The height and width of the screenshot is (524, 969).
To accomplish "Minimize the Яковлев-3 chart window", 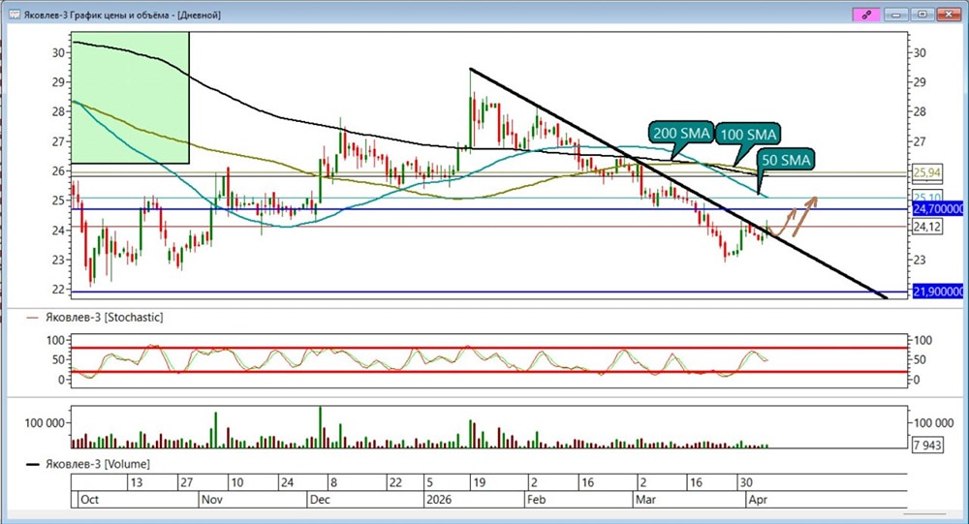I will click(896, 15).
